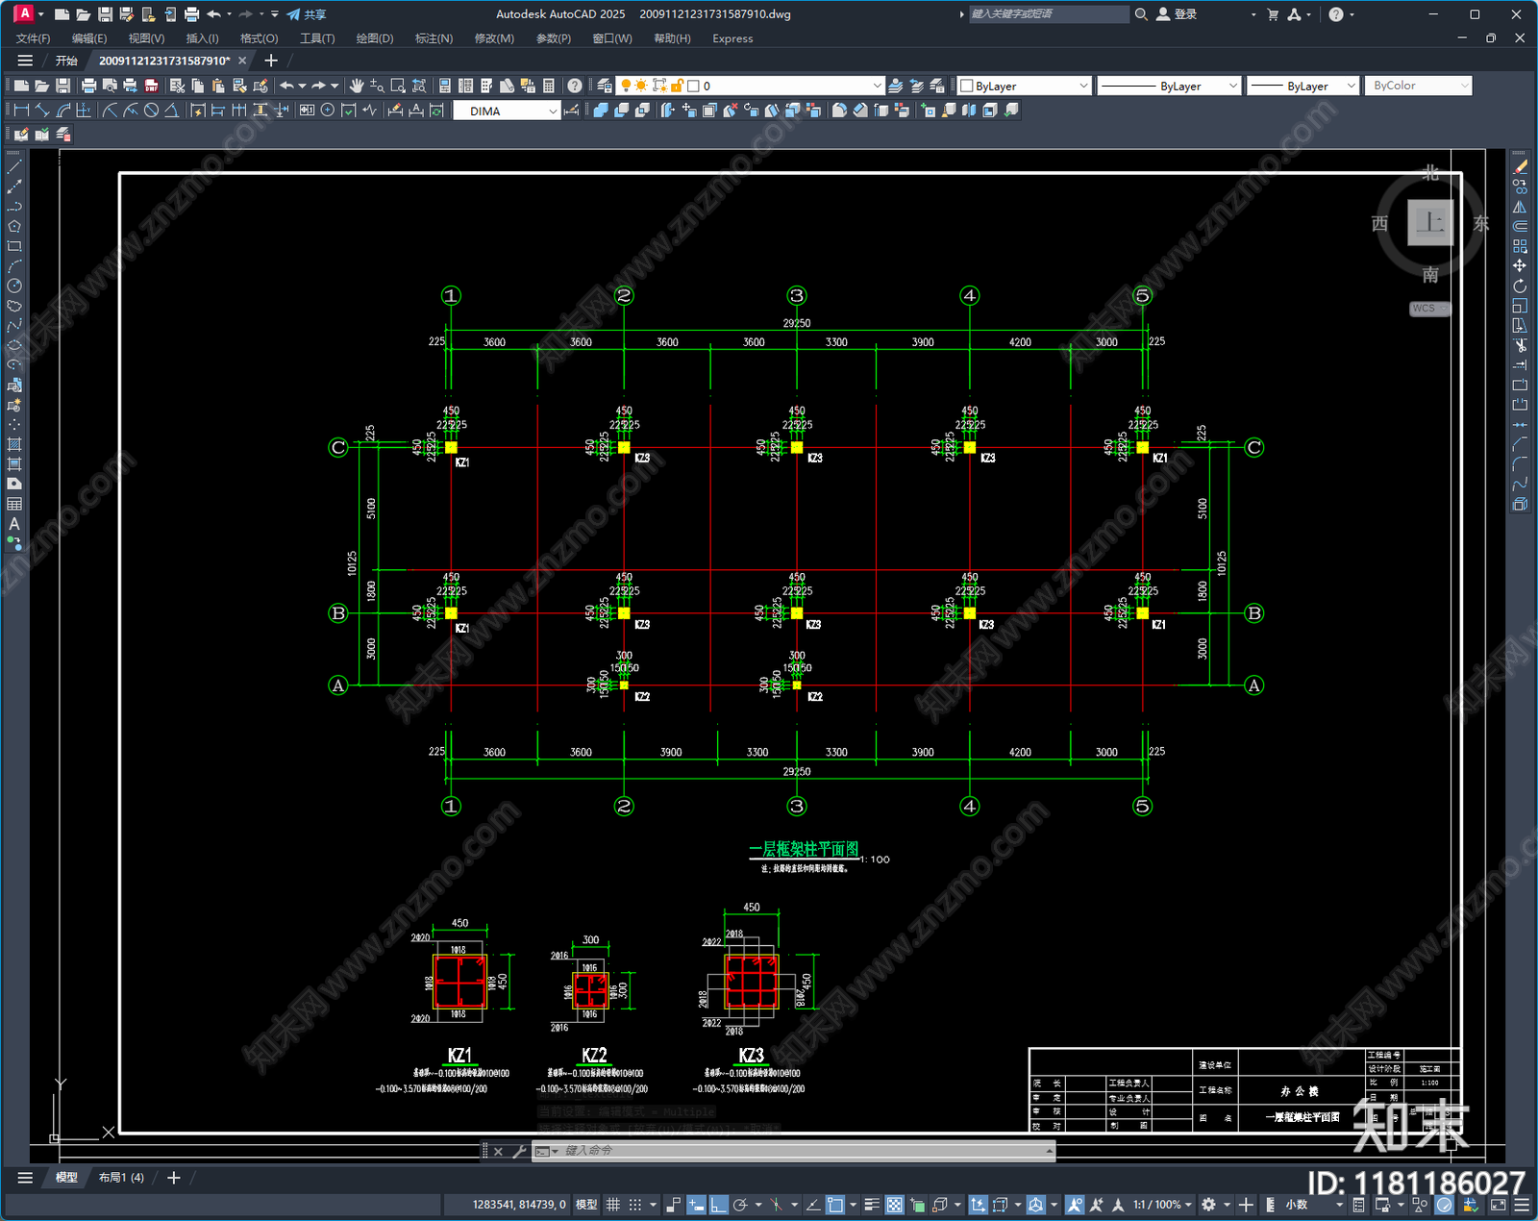Select the Linear dimension tool

[x=21, y=111]
